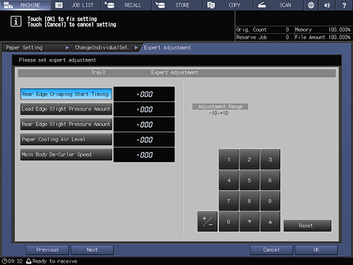
Task: Tap keypad digit 1
Action: tap(229, 160)
